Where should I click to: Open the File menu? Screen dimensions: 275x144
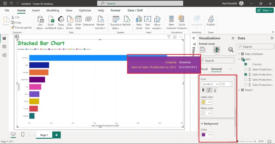pos(7,10)
